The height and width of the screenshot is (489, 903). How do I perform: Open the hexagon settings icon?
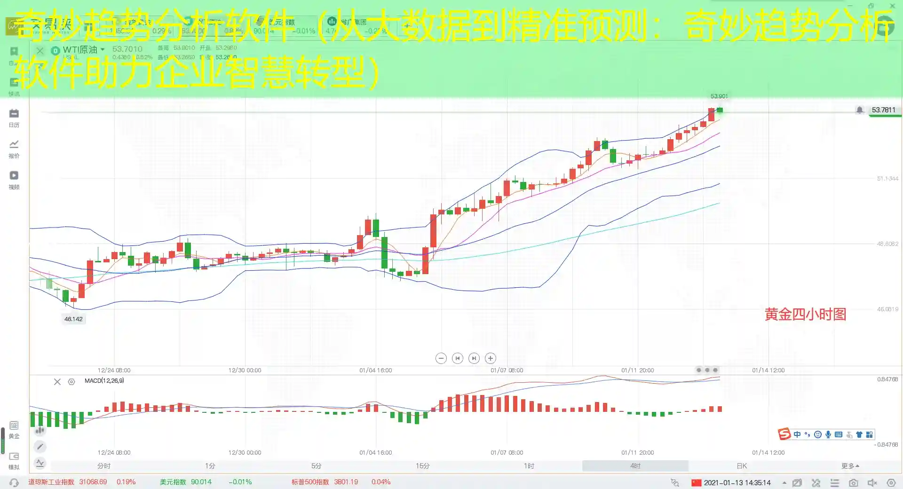(x=891, y=483)
